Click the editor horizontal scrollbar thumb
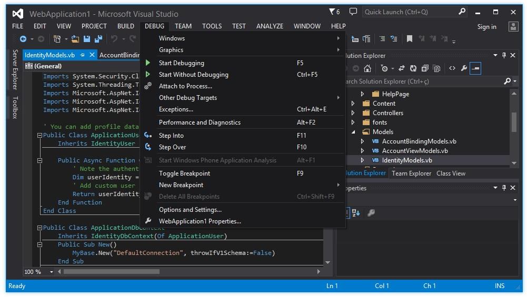The height and width of the screenshot is (297, 527). (x=112, y=272)
